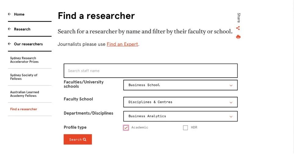Click the back arrow beside Home
This screenshot has width=294, height=154.
pos(9,14)
